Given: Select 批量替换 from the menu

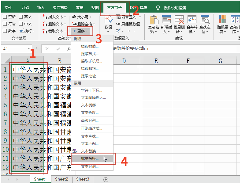Looking at the screenshot, I should pos(90,158).
